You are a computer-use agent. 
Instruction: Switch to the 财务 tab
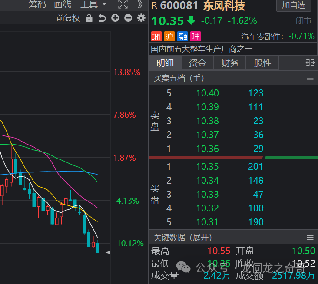click(x=230, y=63)
